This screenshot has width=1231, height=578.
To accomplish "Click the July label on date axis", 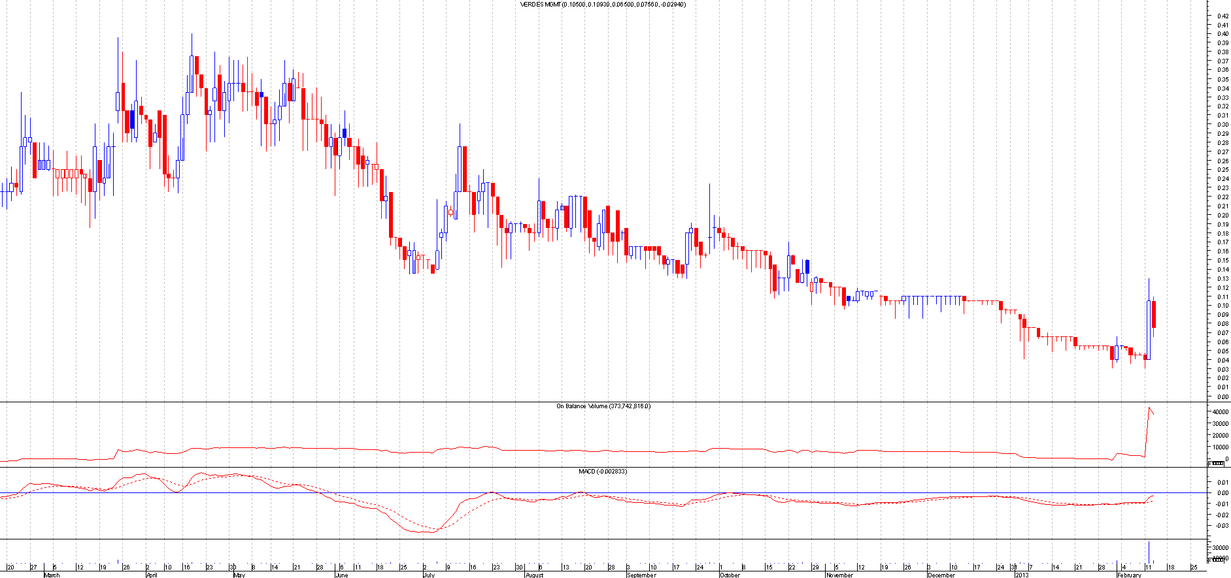I will [x=429, y=575].
